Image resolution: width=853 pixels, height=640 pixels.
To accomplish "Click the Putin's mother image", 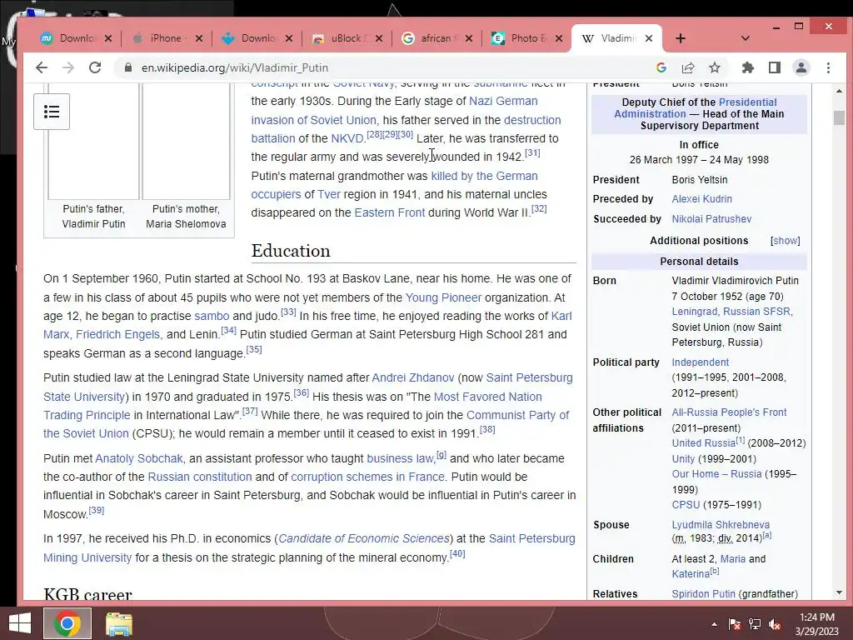I will pyautogui.click(x=186, y=142).
